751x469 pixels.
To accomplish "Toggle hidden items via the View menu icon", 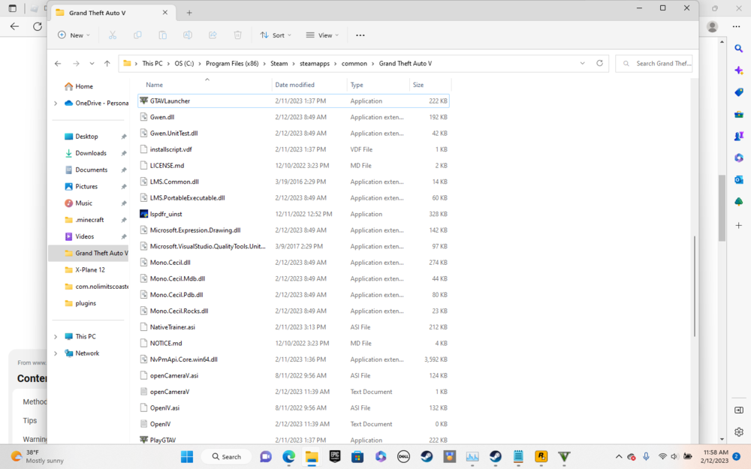I will pyautogui.click(x=321, y=35).
